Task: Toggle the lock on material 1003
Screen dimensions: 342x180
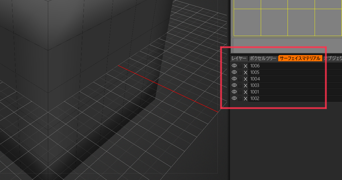Action: (x=240, y=85)
